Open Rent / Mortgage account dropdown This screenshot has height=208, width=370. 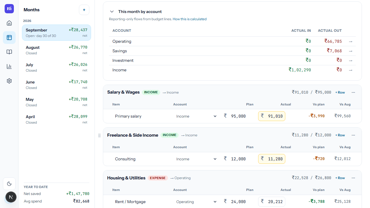click(x=196, y=202)
